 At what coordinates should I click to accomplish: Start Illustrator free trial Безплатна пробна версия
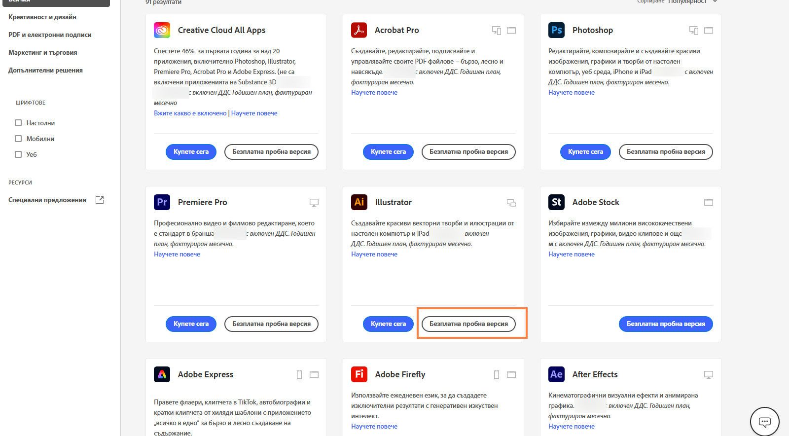468,324
